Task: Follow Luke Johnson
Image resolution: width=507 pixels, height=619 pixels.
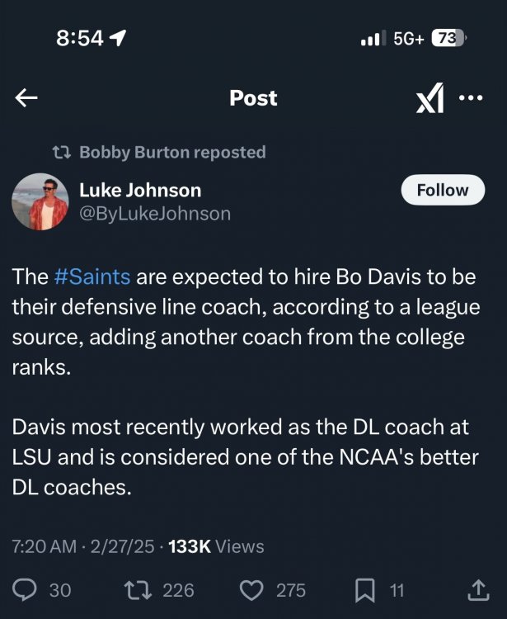Action: pyautogui.click(x=442, y=190)
